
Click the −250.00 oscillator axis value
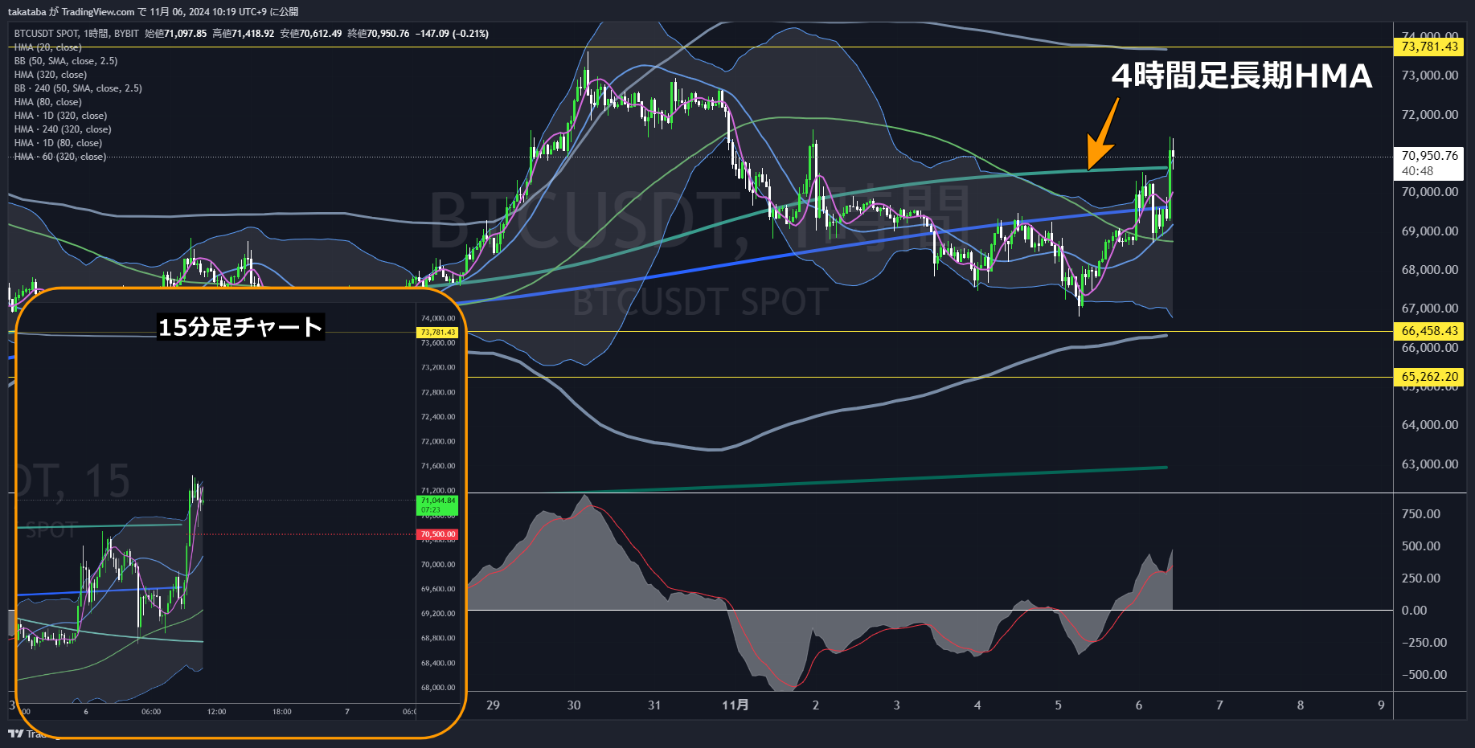coord(1424,643)
